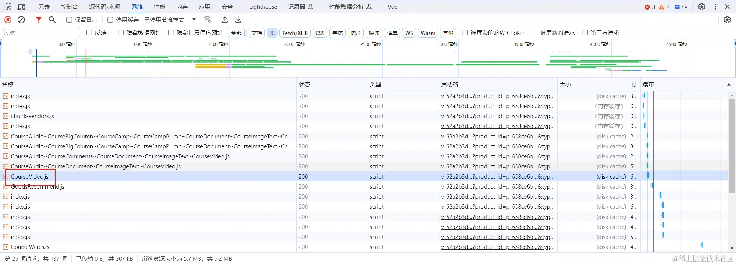Filter requests by Wasm
736x265 pixels.
point(428,33)
